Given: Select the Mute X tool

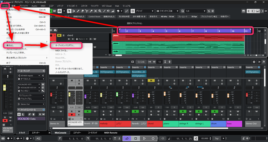Looking at the screenshot, I should (x=95, y=11).
